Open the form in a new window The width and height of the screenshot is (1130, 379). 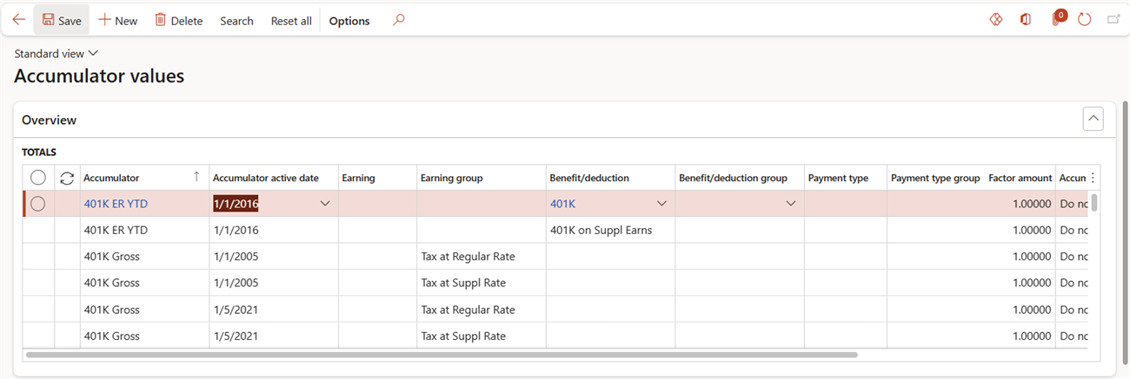tap(1113, 20)
